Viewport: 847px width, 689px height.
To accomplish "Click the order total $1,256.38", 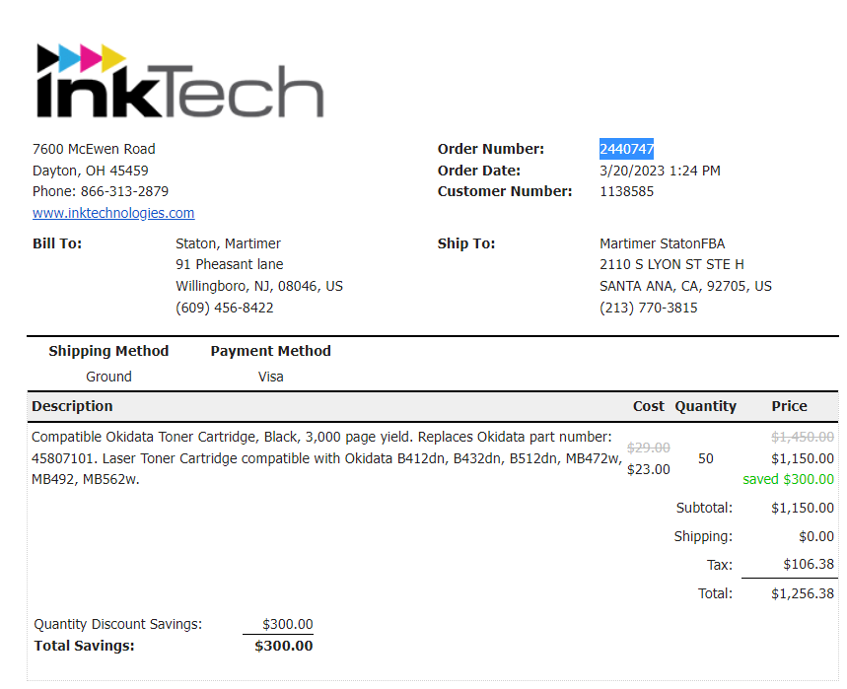I will click(803, 593).
